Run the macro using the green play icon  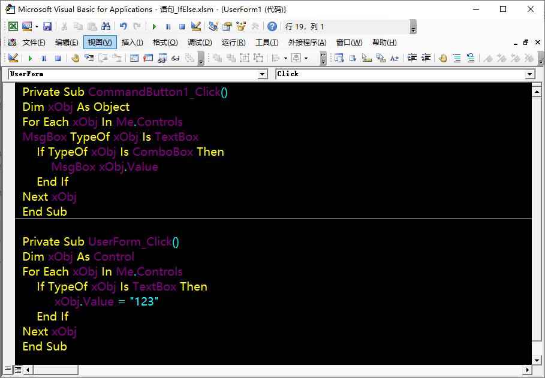coord(154,26)
